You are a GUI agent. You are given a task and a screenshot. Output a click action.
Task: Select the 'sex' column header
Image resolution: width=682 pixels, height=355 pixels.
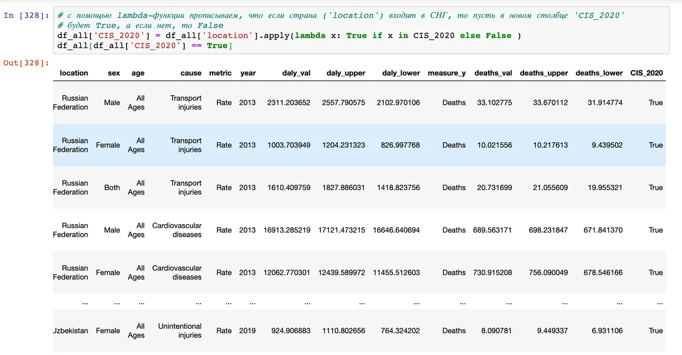pyautogui.click(x=114, y=73)
